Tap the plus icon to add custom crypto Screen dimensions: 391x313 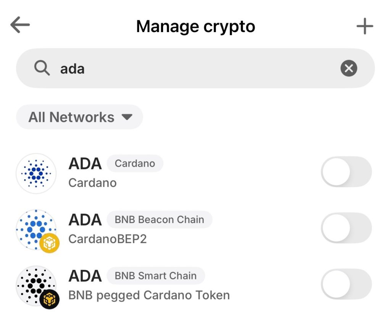365,26
